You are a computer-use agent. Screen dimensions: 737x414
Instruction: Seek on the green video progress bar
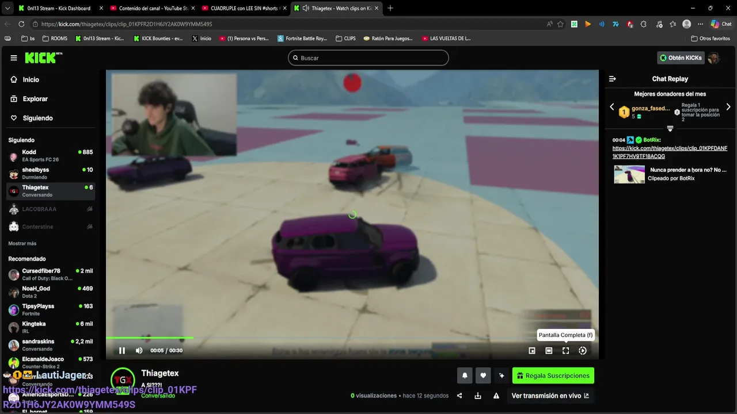click(352, 338)
